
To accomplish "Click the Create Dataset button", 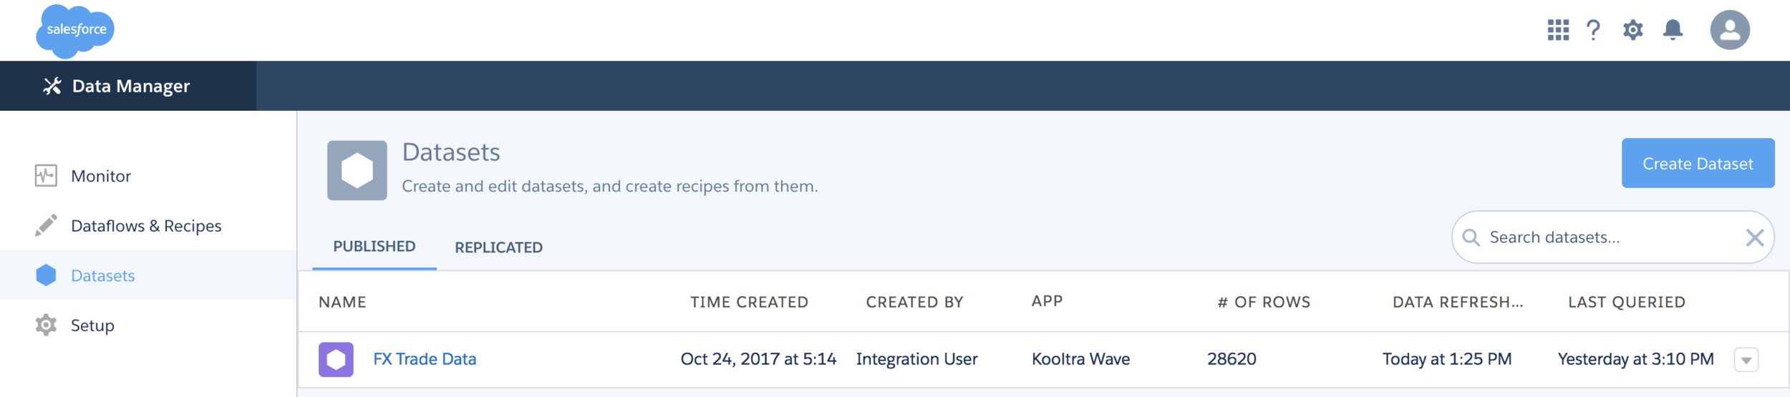I will (1698, 163).
